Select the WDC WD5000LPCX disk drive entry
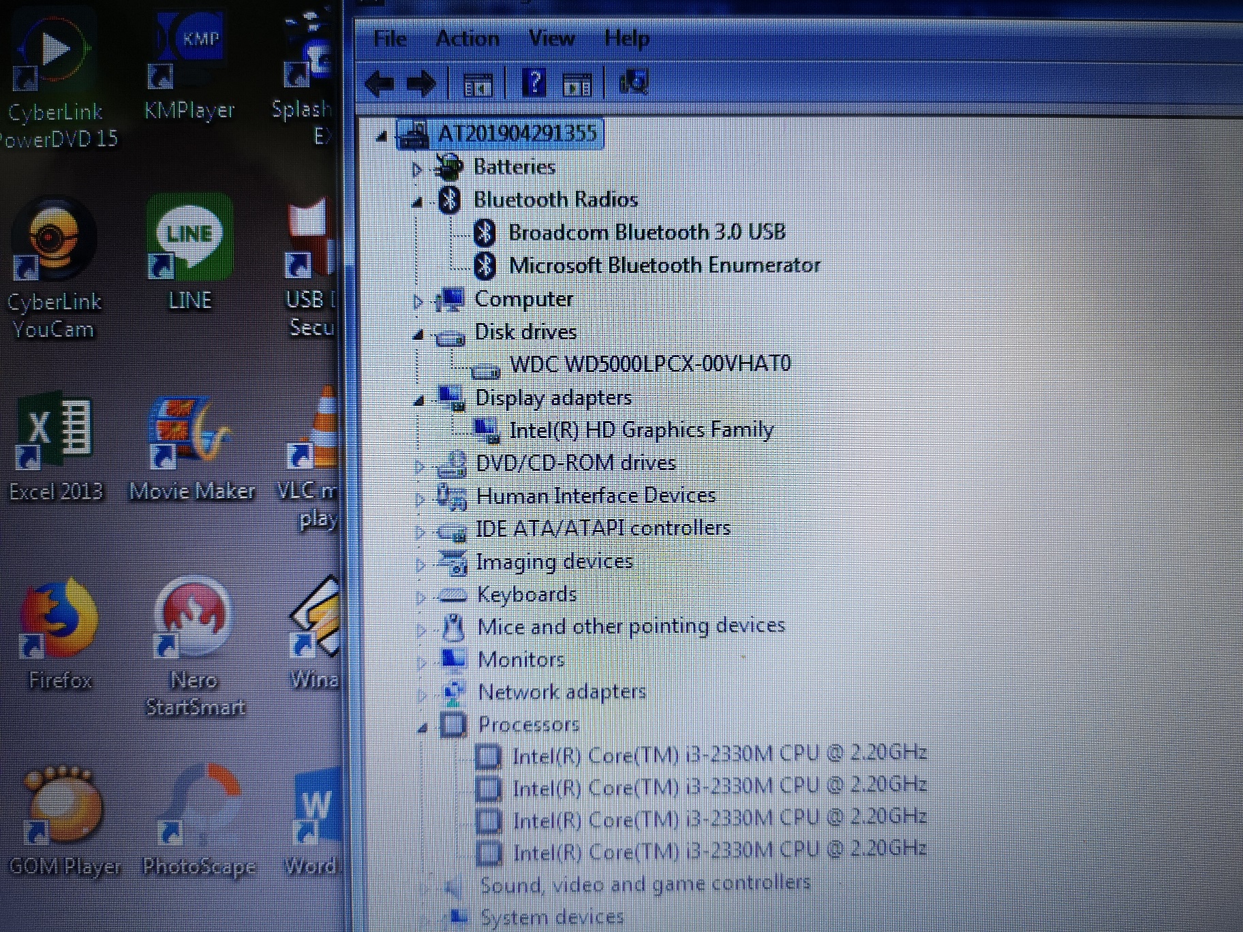This screenshot has width=1243, height=932. pos(651,364)
